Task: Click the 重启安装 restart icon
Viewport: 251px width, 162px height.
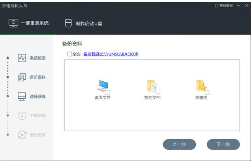Action: click(x=22, y=135)
